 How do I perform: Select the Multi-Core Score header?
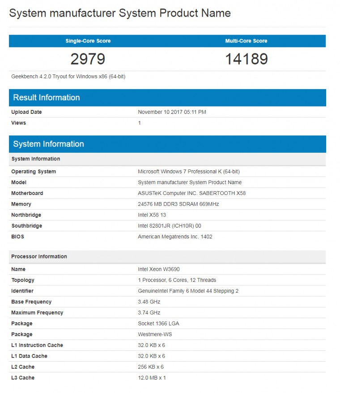246,41
